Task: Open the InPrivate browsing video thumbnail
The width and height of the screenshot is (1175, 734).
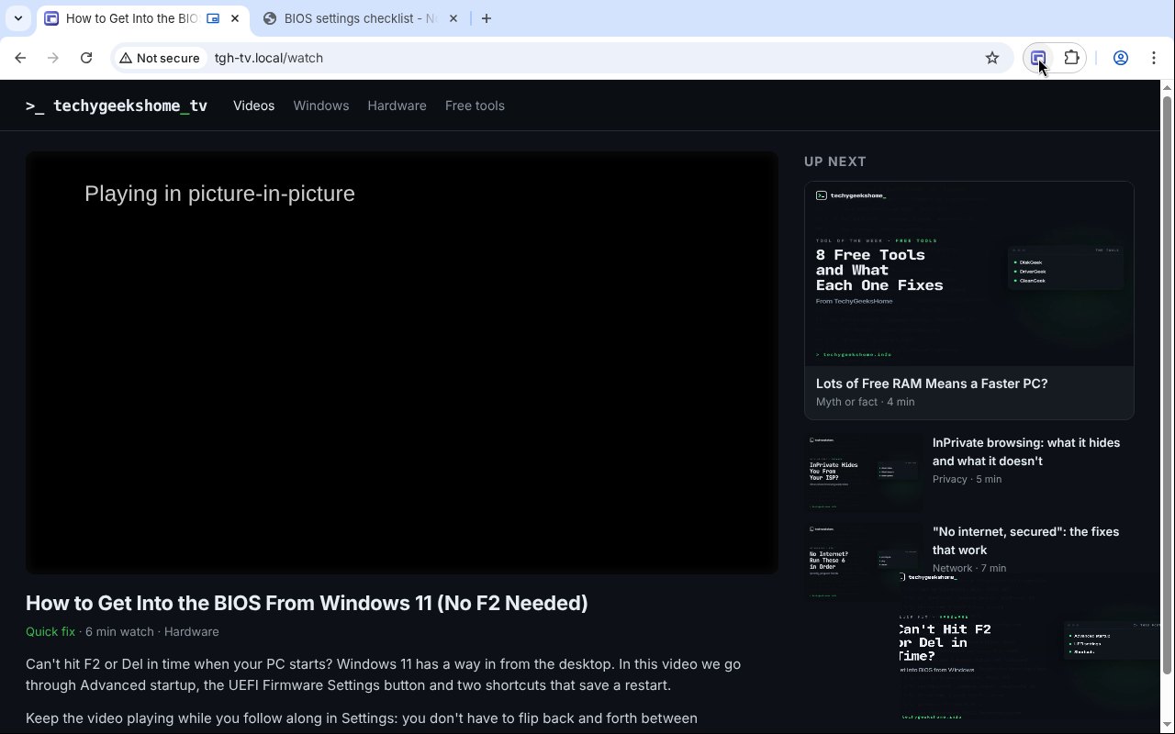Action: click(864, 472)
